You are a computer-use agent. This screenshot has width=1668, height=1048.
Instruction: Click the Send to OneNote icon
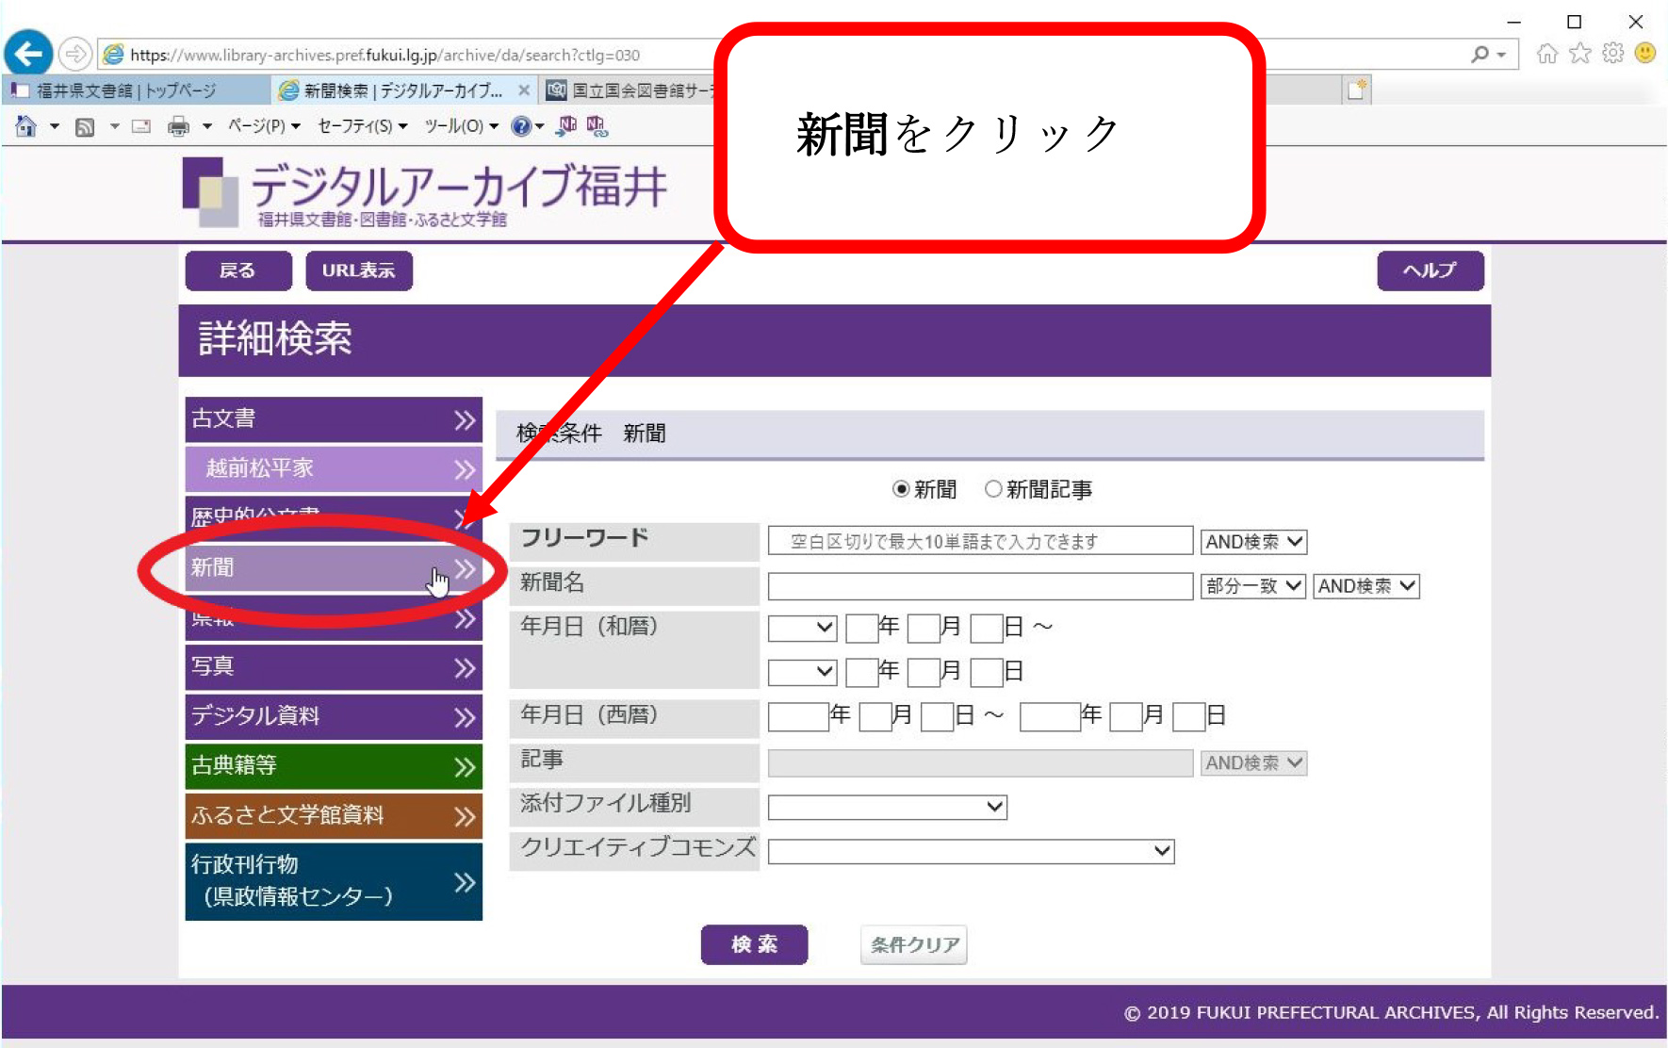(x=566, y=125)
